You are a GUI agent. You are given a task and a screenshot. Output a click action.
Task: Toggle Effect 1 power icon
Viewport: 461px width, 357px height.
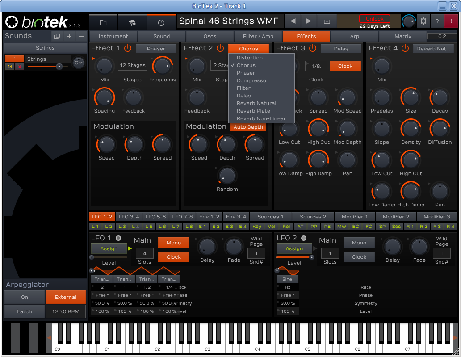click(128, 48)
